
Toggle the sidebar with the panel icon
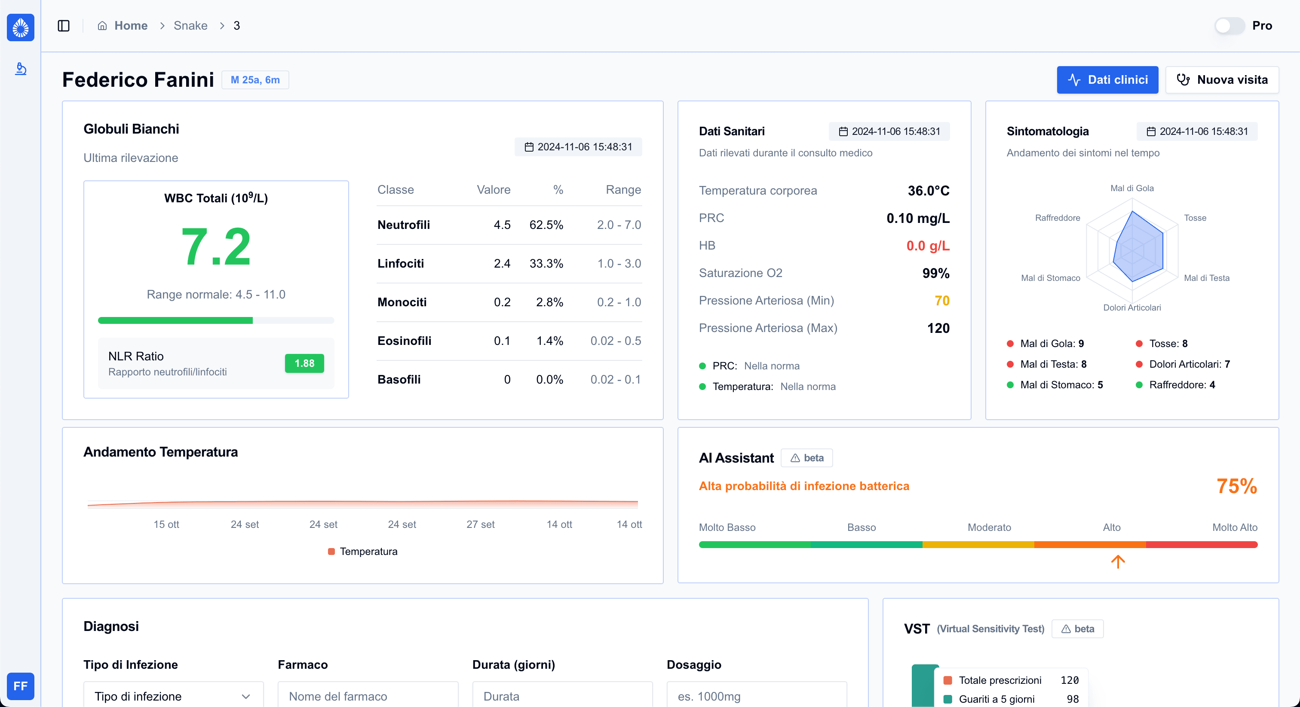click(64, 25)
